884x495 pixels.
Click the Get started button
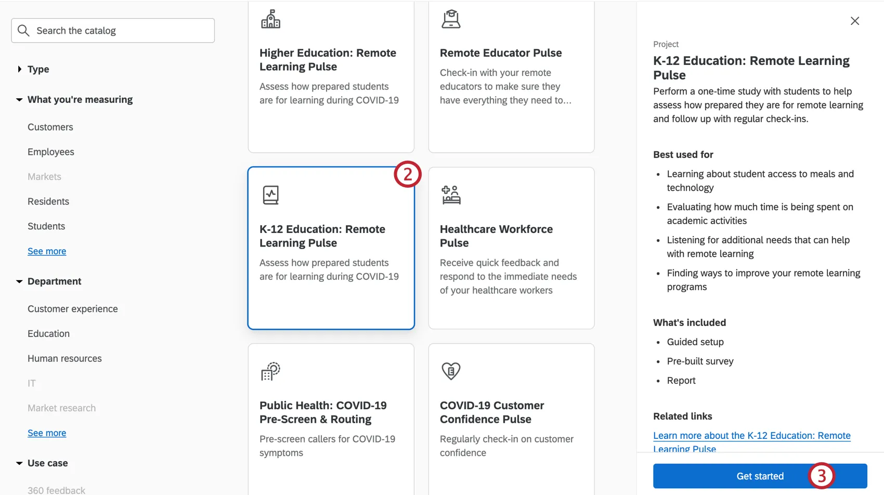760,476
